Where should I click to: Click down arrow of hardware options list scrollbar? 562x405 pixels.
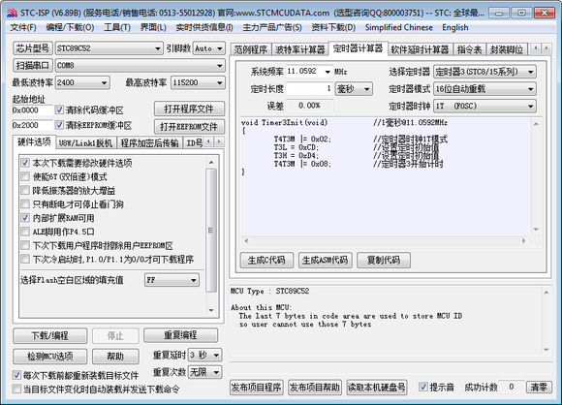211,310
